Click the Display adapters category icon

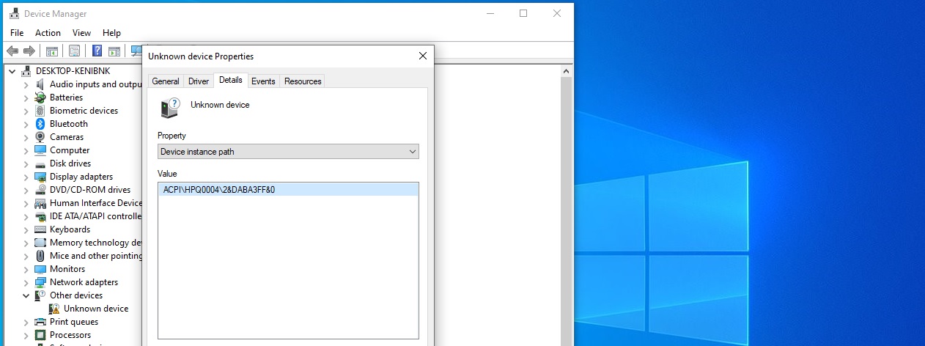pos(40,177)
